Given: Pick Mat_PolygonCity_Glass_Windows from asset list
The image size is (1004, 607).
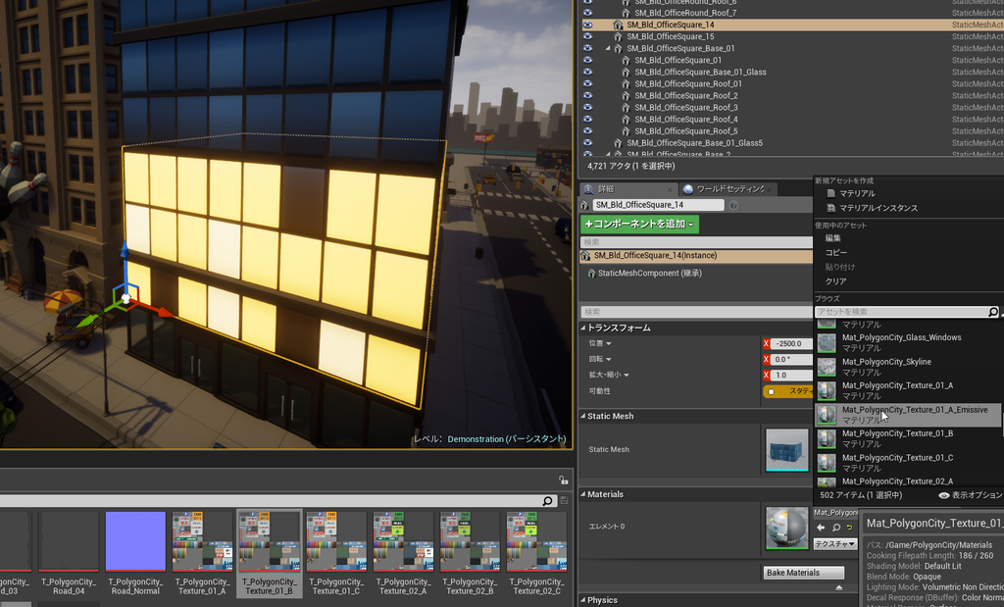Looking at the screenshot, I should click(x=908, y=342).
